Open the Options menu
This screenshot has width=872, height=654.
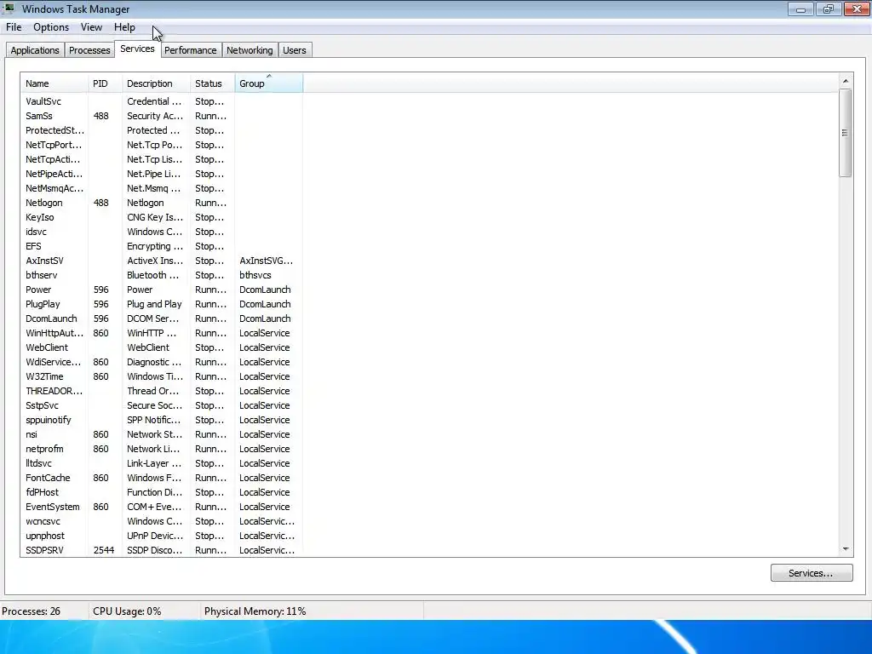tap(51, 27)
